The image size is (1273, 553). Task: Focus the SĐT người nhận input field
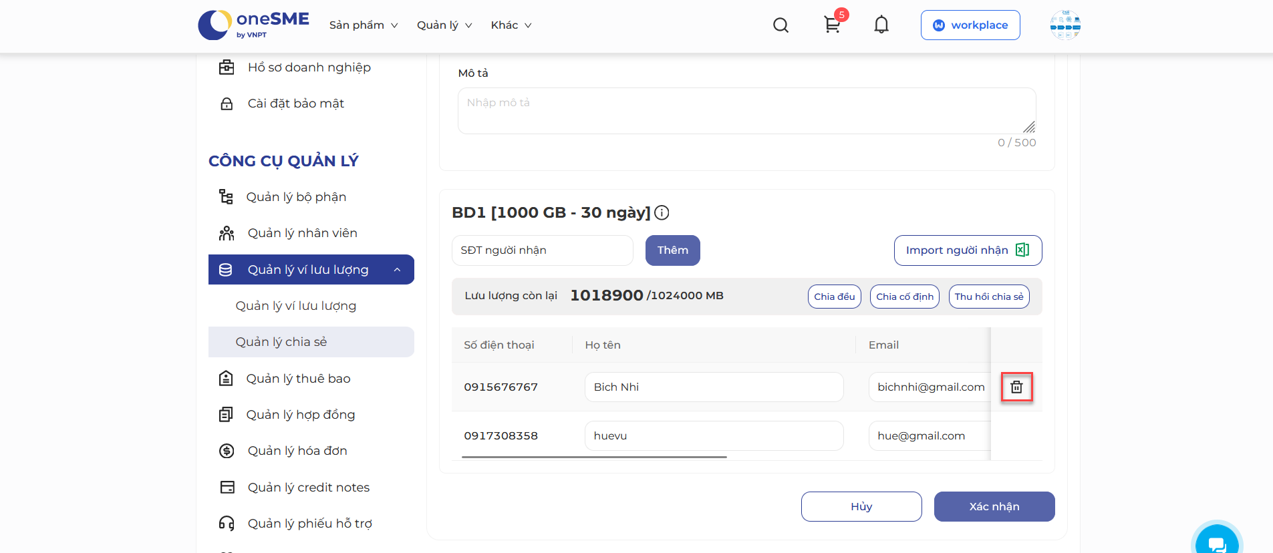tap(542, 250)
